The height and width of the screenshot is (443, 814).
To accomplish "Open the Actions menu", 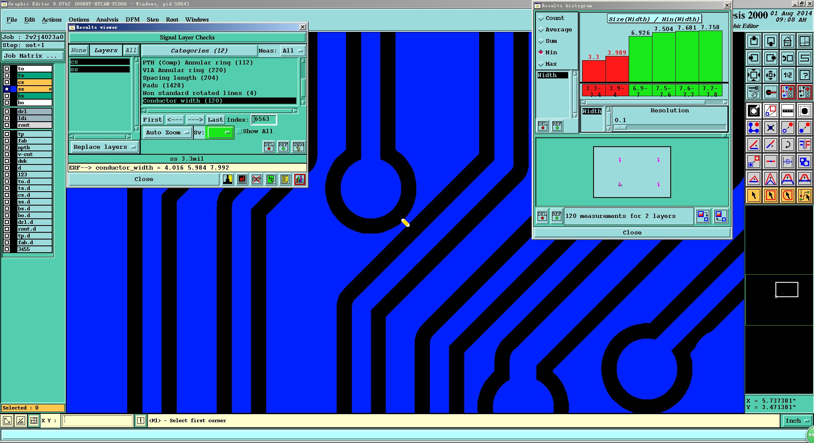I will 52,20.
